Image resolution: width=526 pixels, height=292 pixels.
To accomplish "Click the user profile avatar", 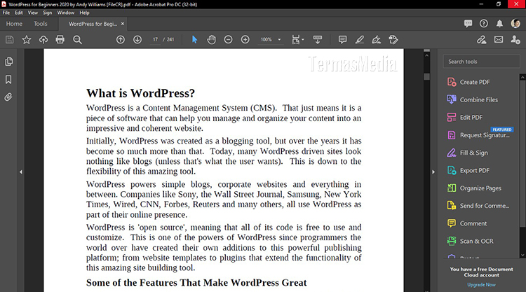I will [x=515, y=23].
